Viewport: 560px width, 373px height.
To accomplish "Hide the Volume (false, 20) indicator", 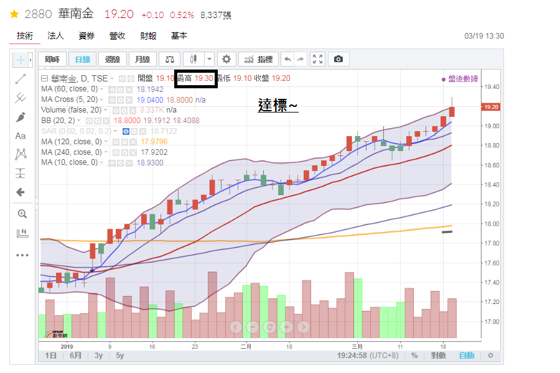I will 116,110.
